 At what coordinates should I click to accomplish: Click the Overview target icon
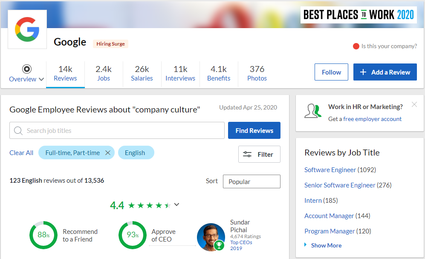[27, 69]
